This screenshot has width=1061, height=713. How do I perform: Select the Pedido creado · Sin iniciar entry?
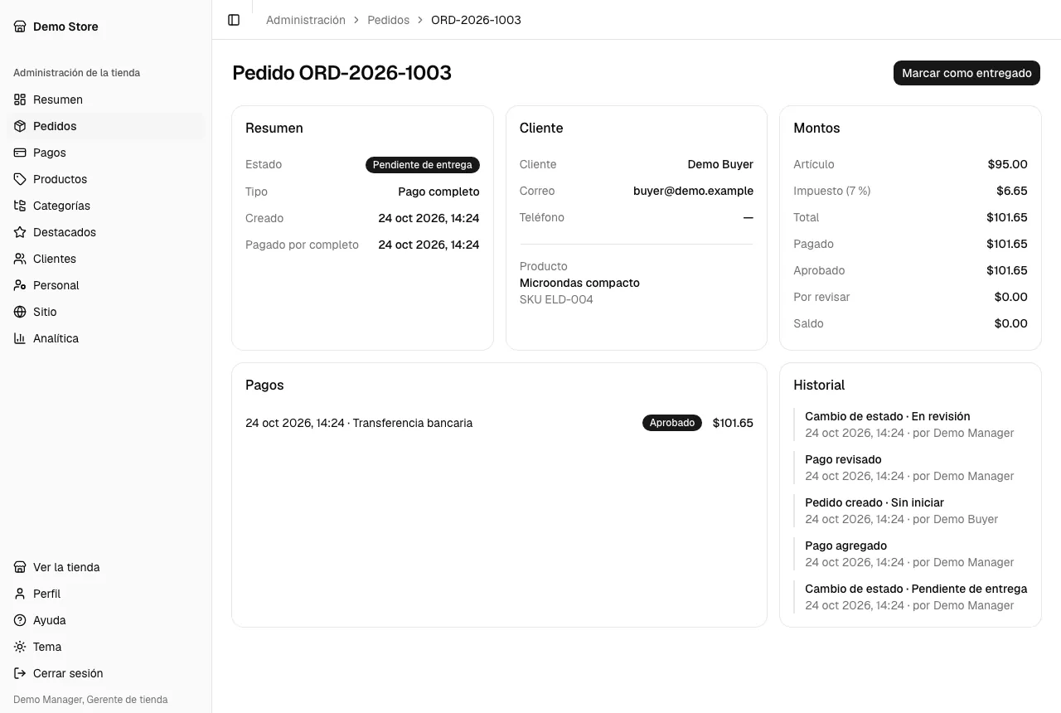(911, 511)
